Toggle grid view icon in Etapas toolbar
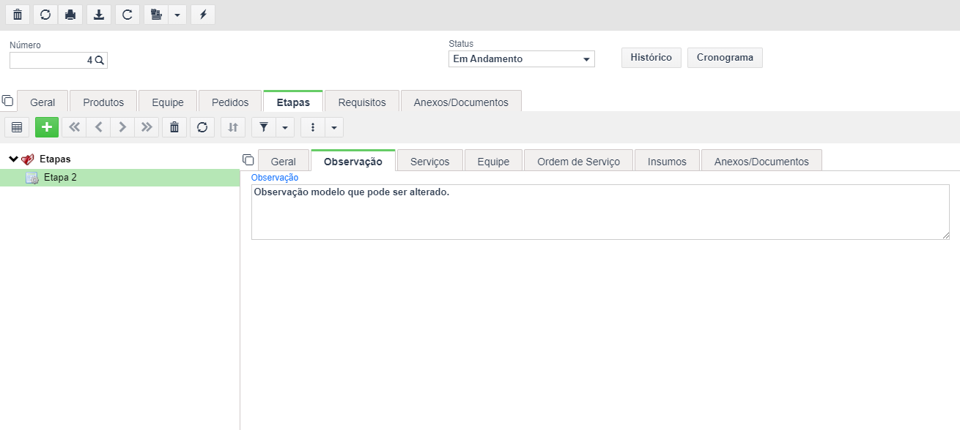 [17, 127]
